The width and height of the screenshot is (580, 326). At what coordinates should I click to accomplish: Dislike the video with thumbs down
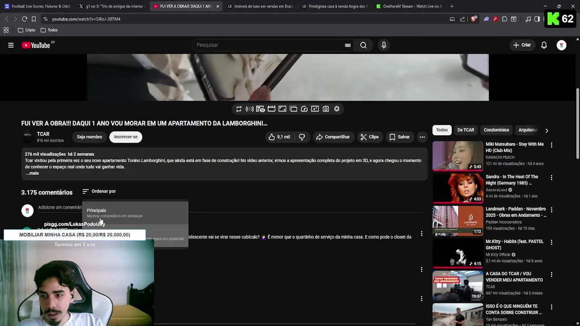(302, 137)
